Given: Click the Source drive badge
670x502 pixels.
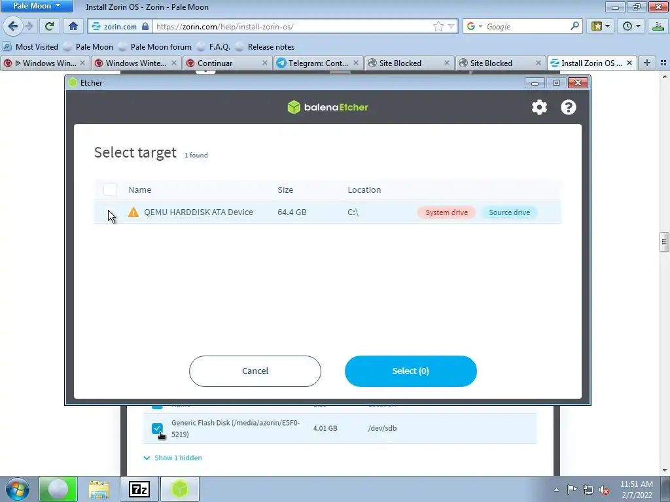Looking at the screenshot, I should tap(509, 212).
